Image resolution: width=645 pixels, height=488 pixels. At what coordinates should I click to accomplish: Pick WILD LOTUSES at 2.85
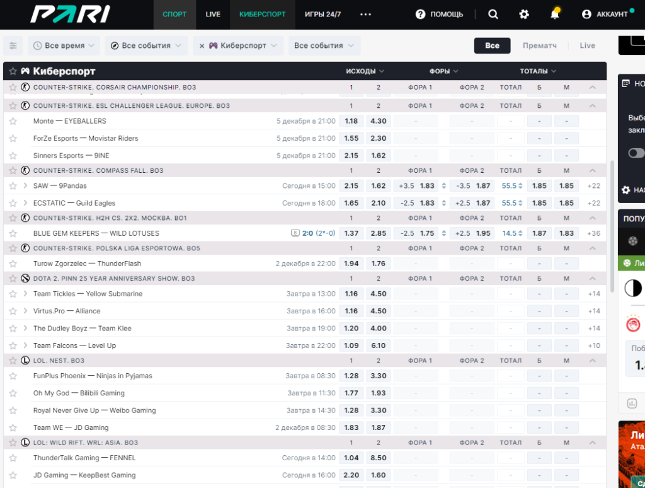point(379,233)
